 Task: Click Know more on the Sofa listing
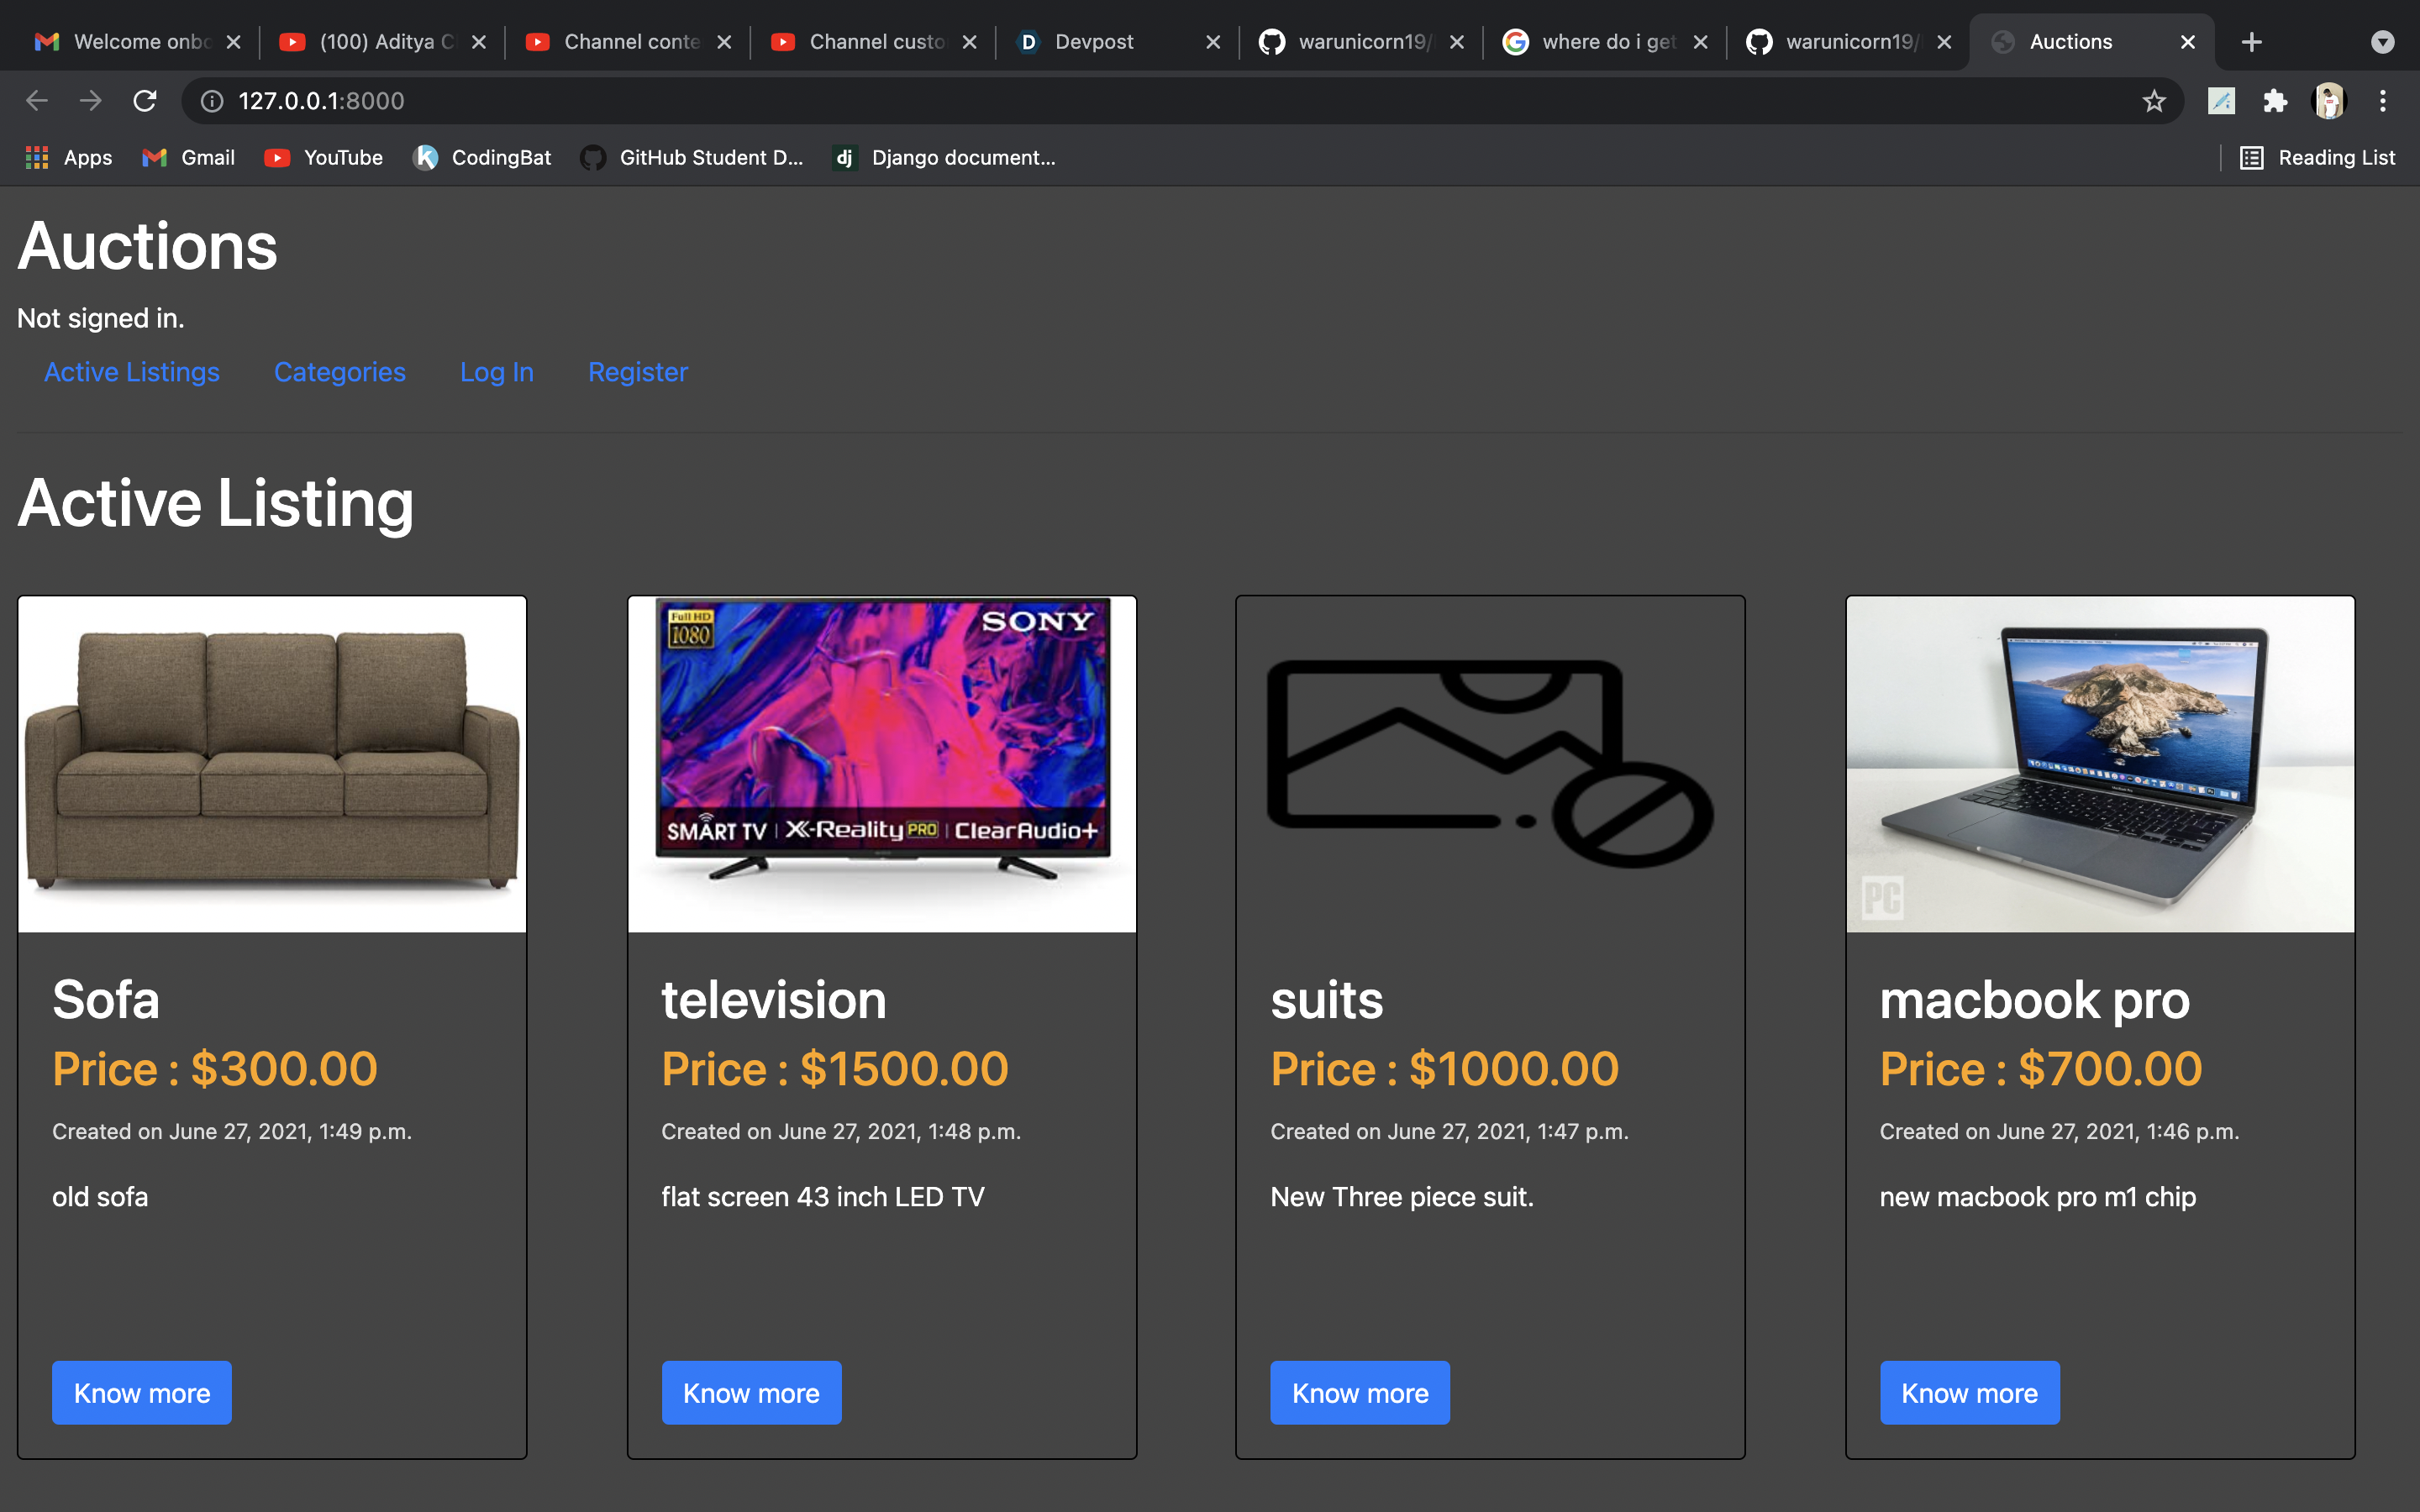coord(142,1393)
